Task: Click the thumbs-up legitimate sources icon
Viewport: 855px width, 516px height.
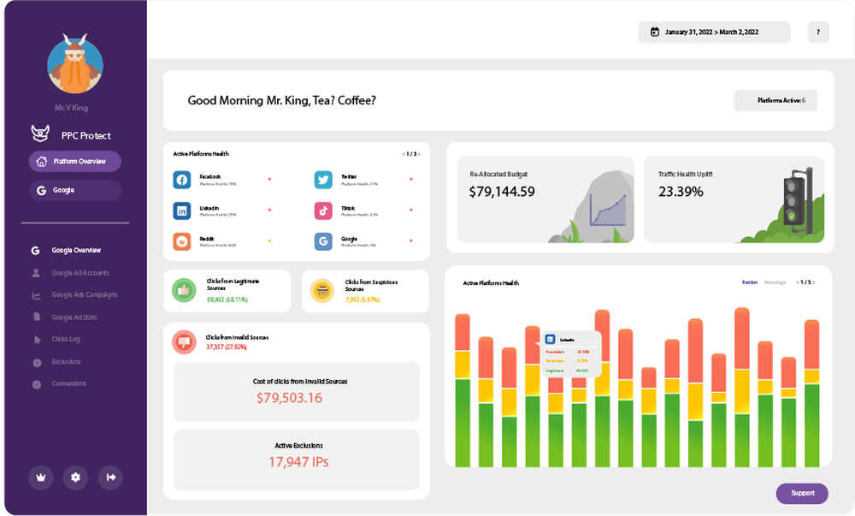Action: (x=184, y=290)
